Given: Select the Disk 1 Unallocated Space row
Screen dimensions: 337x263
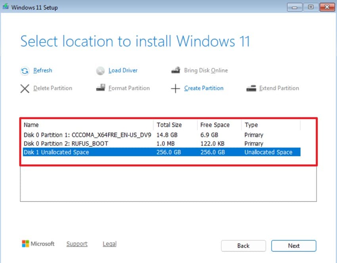Looking at the screenshot, I should (162, 152).
